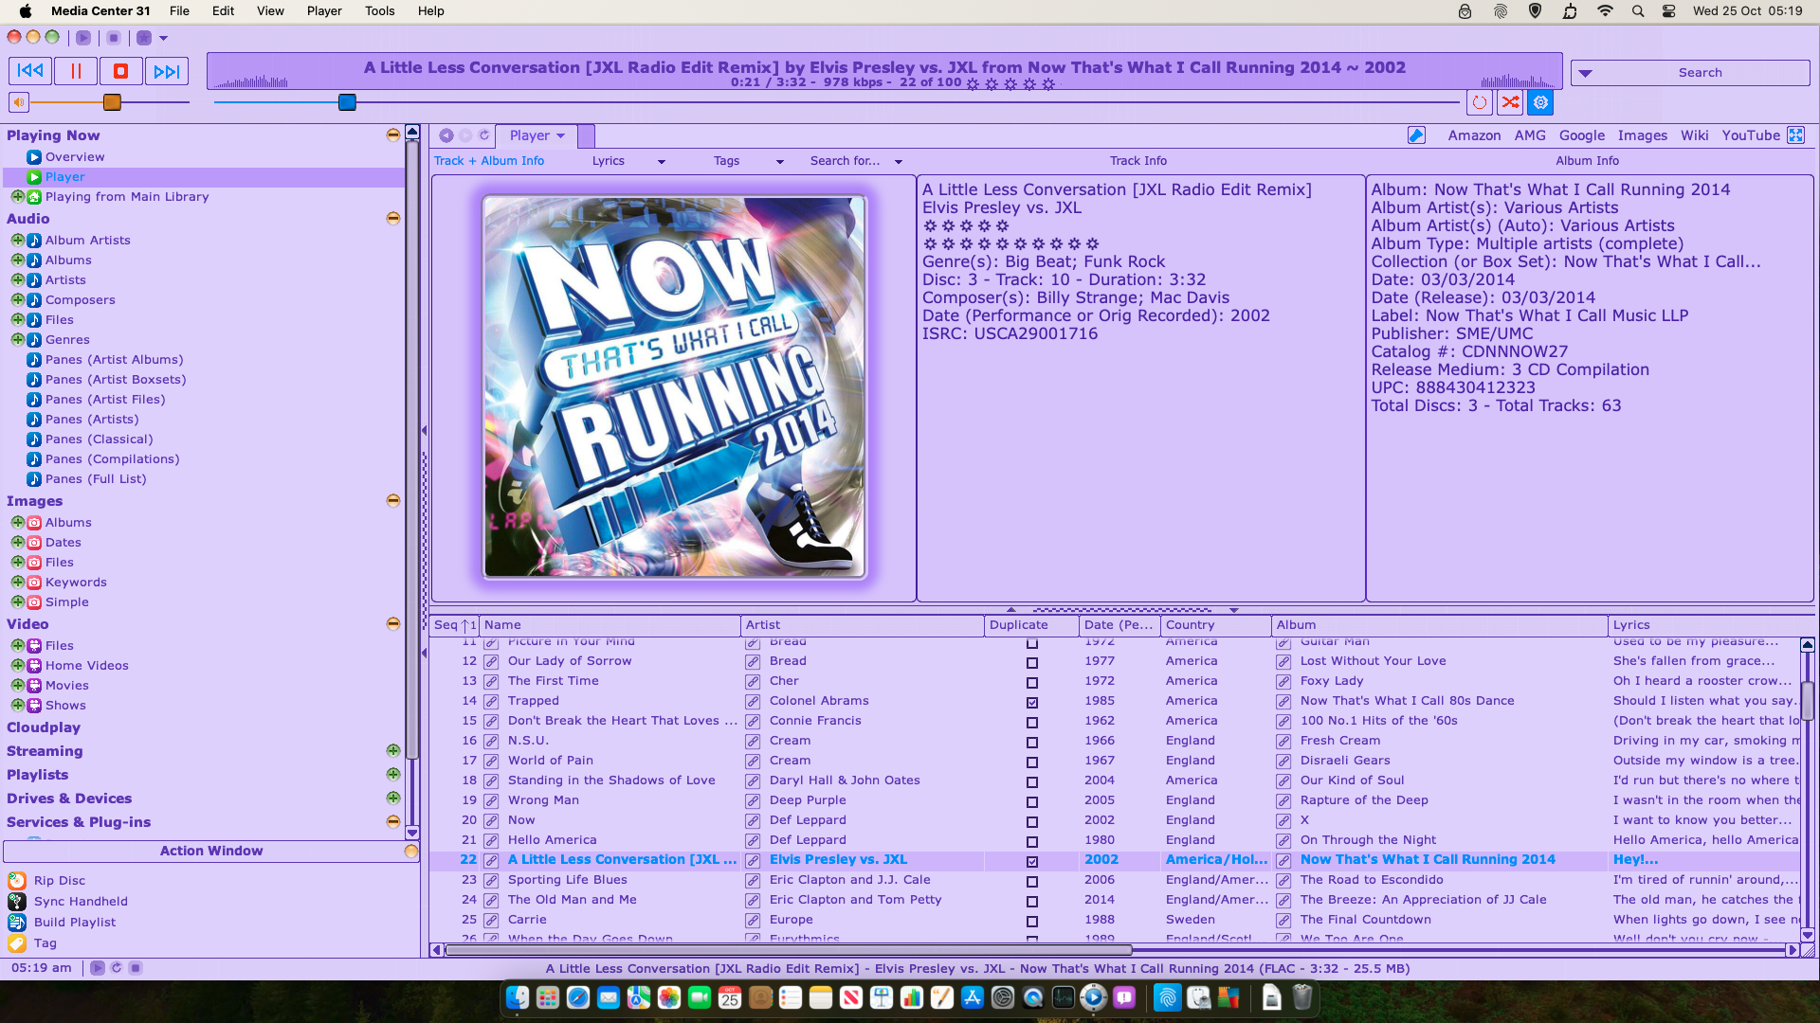Screen dimensions: 1820x1023
Task: Open the Google link
Action: coord(1582,135)
